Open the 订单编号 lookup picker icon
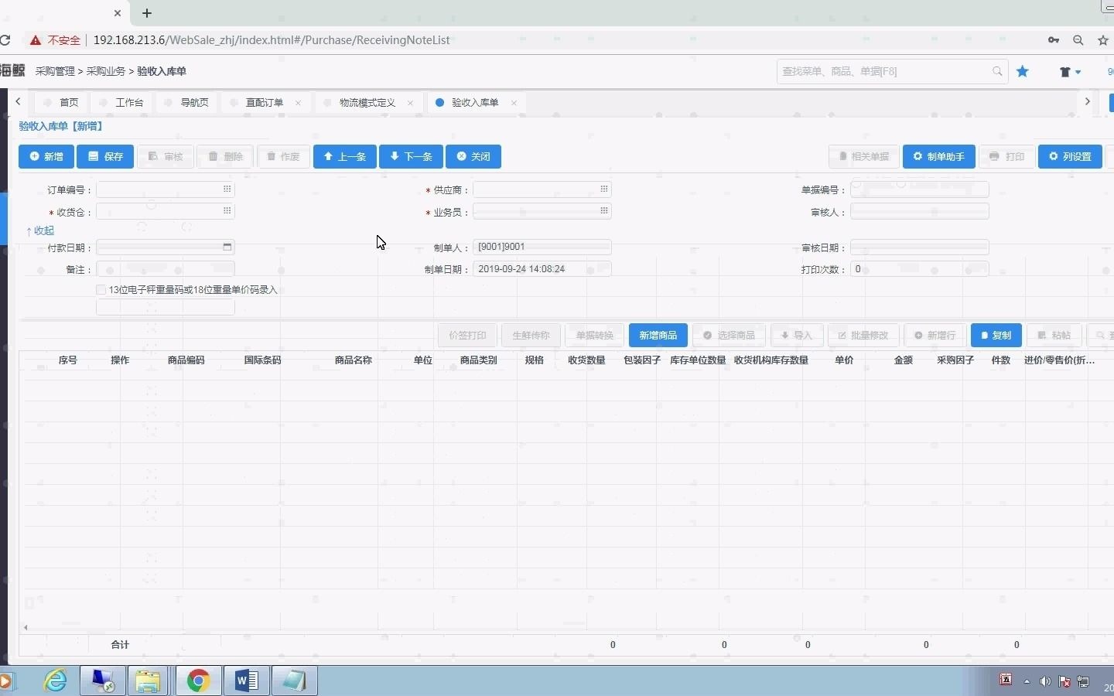The height and width of the screenshot is (696, 1114). (227, 189)
